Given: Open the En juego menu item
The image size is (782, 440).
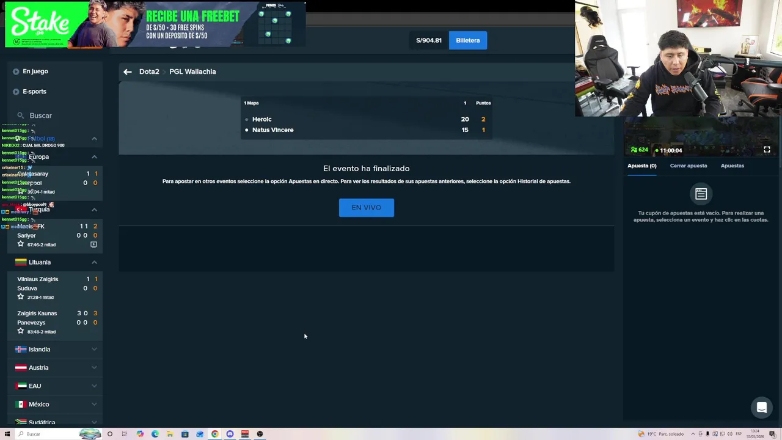Looking at the screenshot, I should pyautogui.click(x=35, y=71).
